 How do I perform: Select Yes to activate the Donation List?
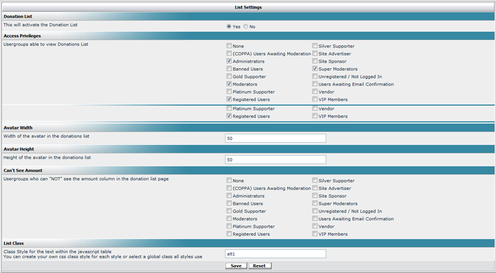coord(229,27)
